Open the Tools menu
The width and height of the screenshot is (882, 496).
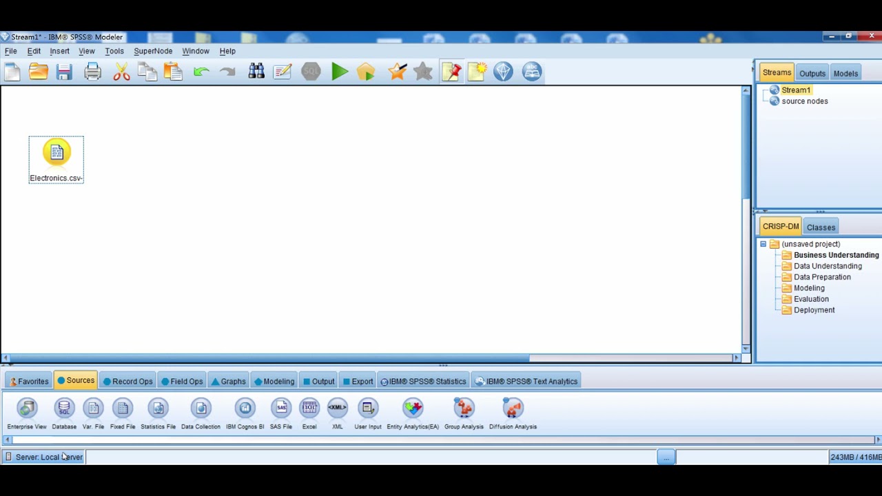pyautogui.click(x=114, y=51)
